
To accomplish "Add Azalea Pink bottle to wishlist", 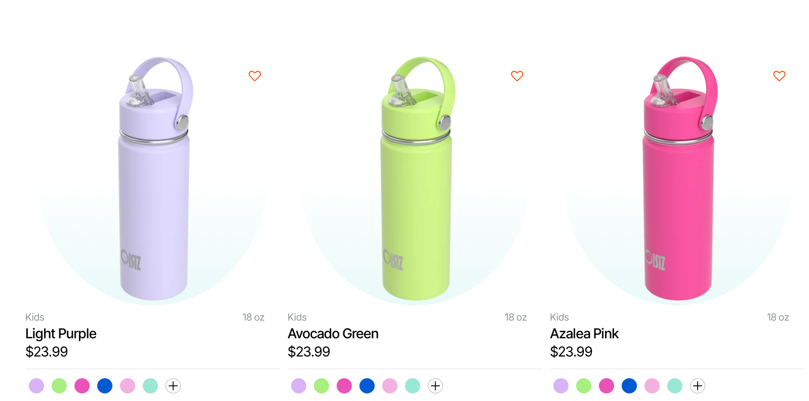I will (x=779, y=76).
